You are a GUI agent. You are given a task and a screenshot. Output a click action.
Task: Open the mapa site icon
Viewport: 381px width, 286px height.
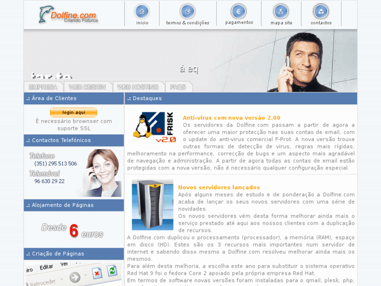tap(281, 12)
